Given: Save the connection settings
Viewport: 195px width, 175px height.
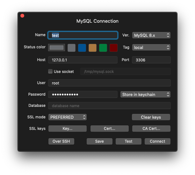Looking at the screenshot, I should [99, 141].
